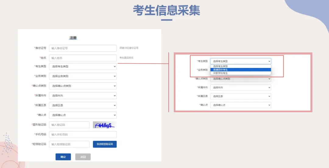Select 普通高中考生 in the open dropdown list

(241, 69)
